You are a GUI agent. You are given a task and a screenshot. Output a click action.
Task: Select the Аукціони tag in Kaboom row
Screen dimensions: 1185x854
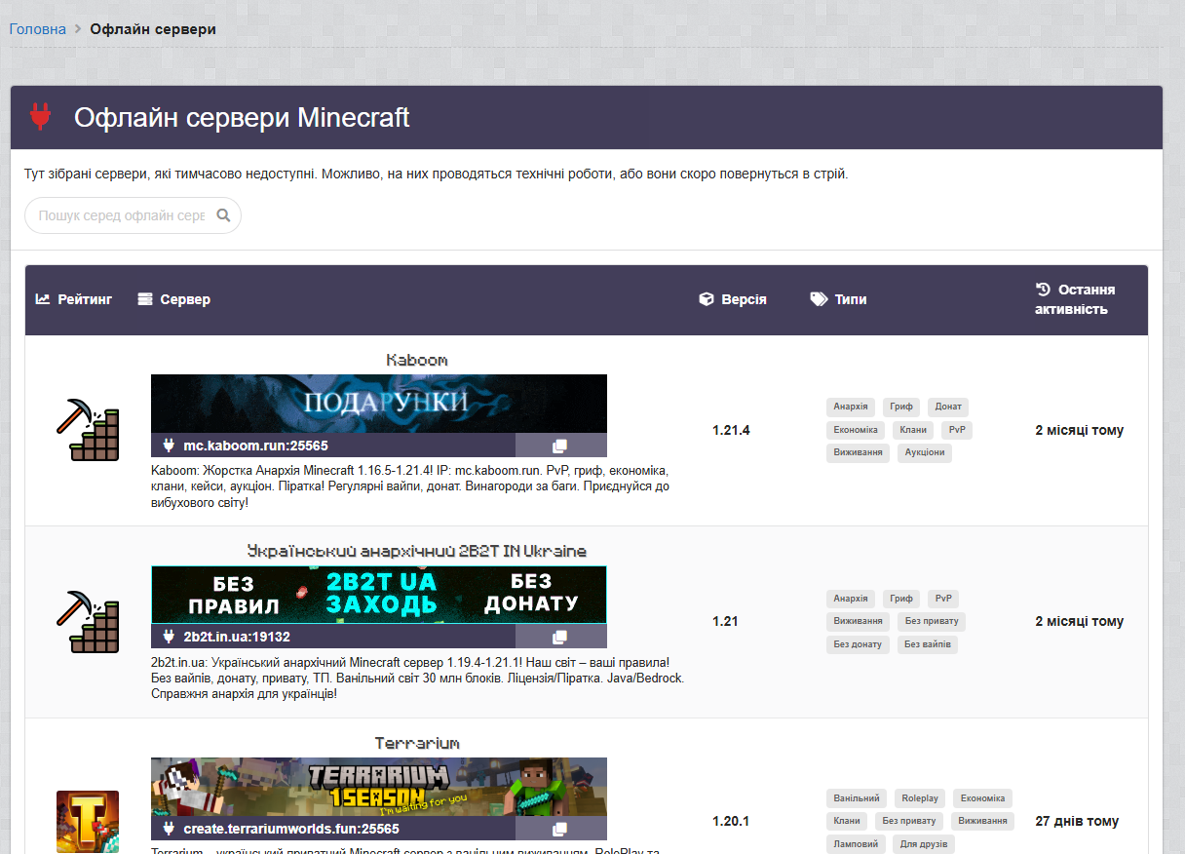924,452
